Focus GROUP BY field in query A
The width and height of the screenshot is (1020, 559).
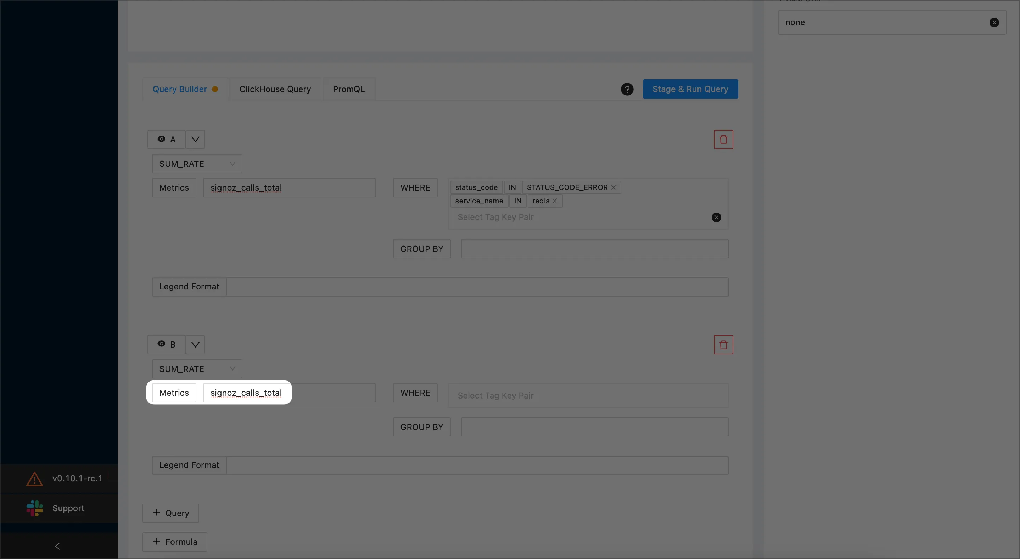click(x=594, y=249)
